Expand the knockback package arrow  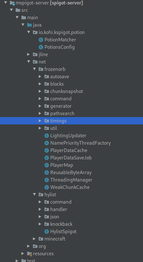pyautogui.click(x=40, y=224)
